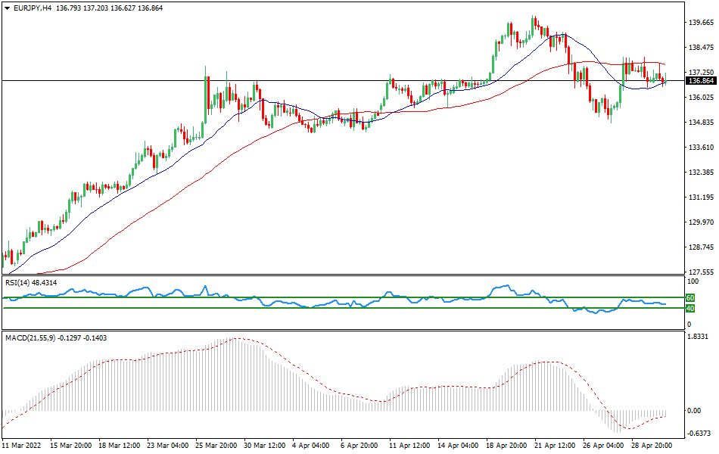
Task: Click the MACD 0.00 zero level label
Action: pos(693,411)
